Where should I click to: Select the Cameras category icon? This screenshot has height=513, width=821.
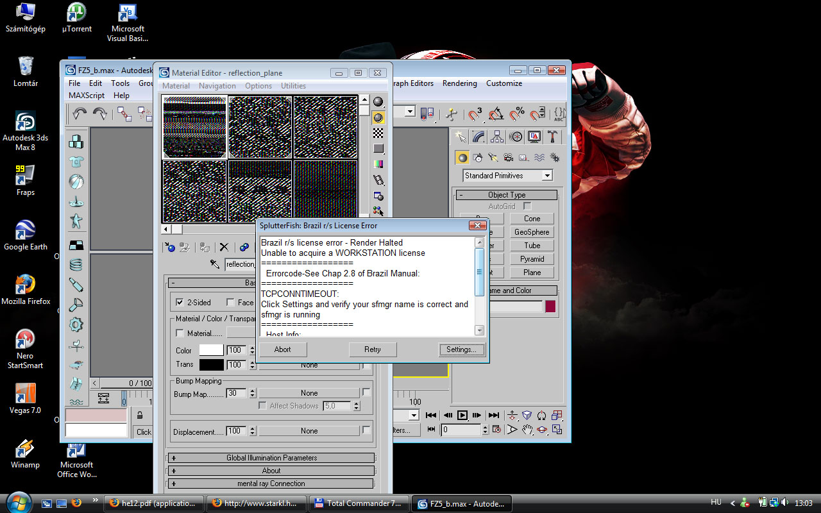click(509, 157)
